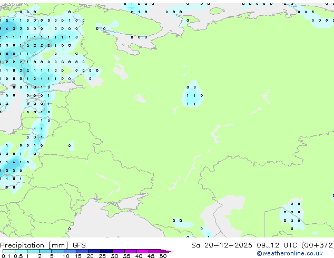This screenshot has height=258, width=334.
Task: Click the '(00+372)' forecast offset text
Action: pyautogui.click(x=318, y=245)
